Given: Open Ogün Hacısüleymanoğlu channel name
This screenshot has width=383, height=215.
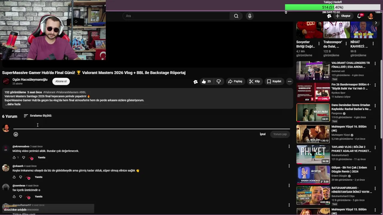Looking at the screenshot, I should pyautogui.click(x=30, y=80).
